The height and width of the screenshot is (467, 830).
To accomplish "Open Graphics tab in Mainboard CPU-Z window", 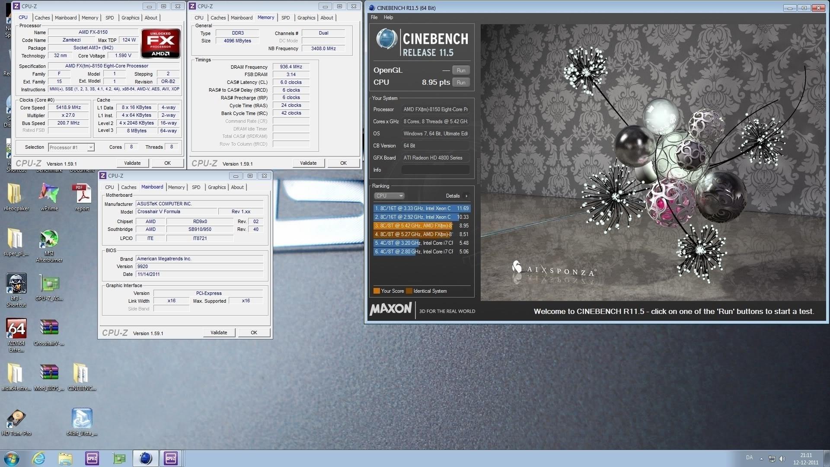I will [217, 187].
